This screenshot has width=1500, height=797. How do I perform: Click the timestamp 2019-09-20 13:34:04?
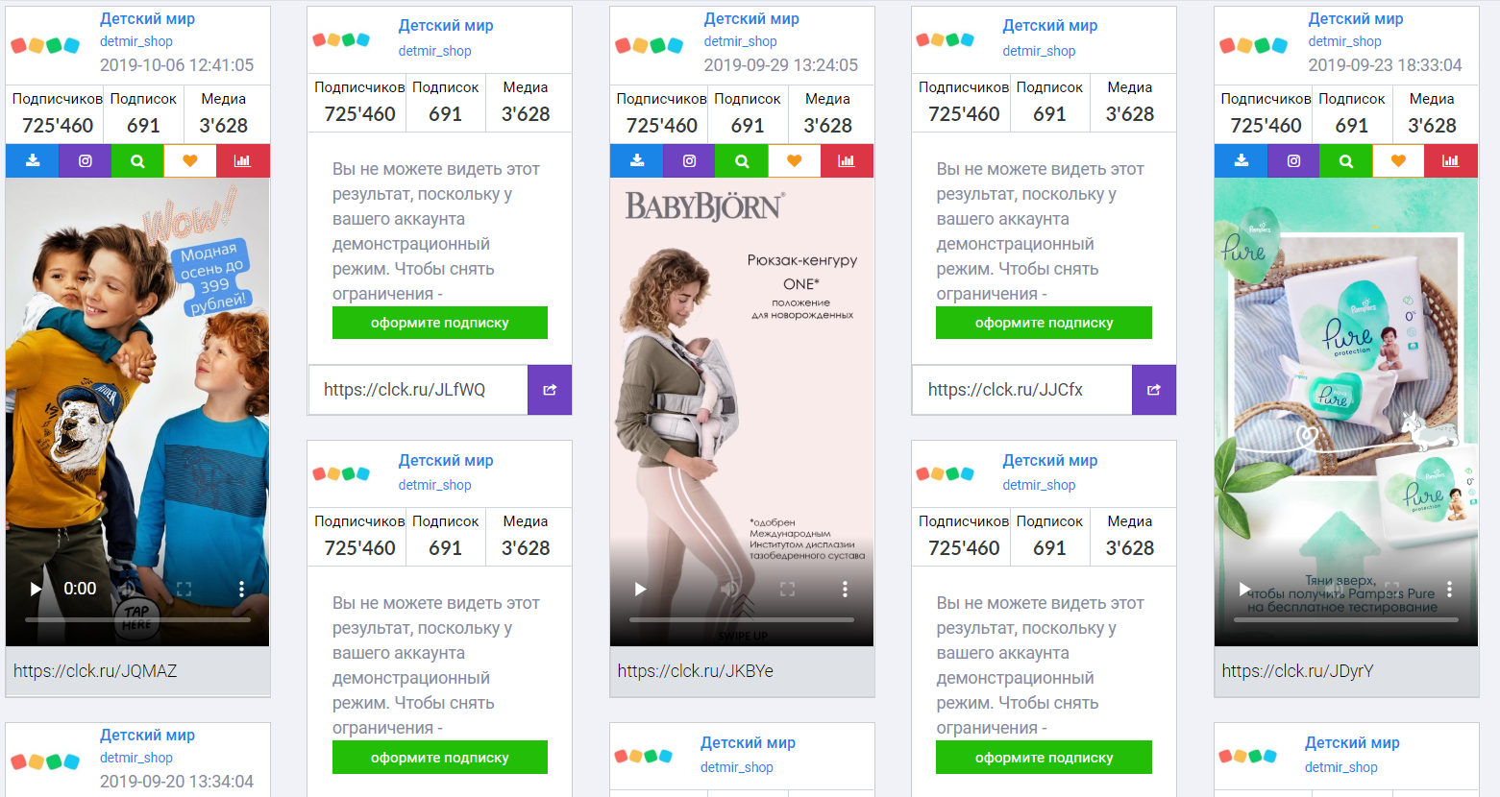(x=177, y=782)
